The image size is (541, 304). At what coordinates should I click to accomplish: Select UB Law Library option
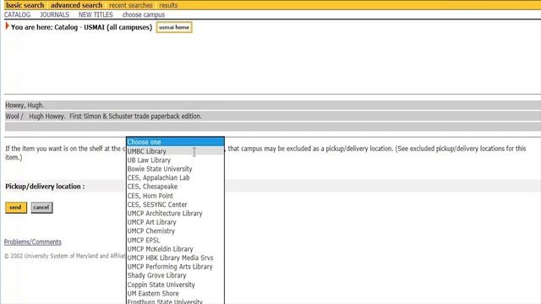point(175,160)
